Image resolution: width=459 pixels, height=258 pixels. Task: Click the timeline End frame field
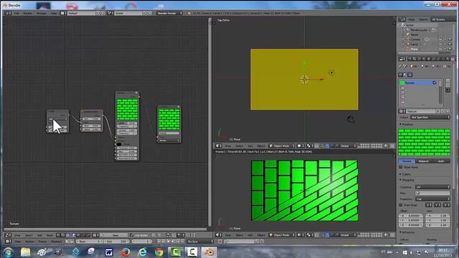tap(116, 242)
